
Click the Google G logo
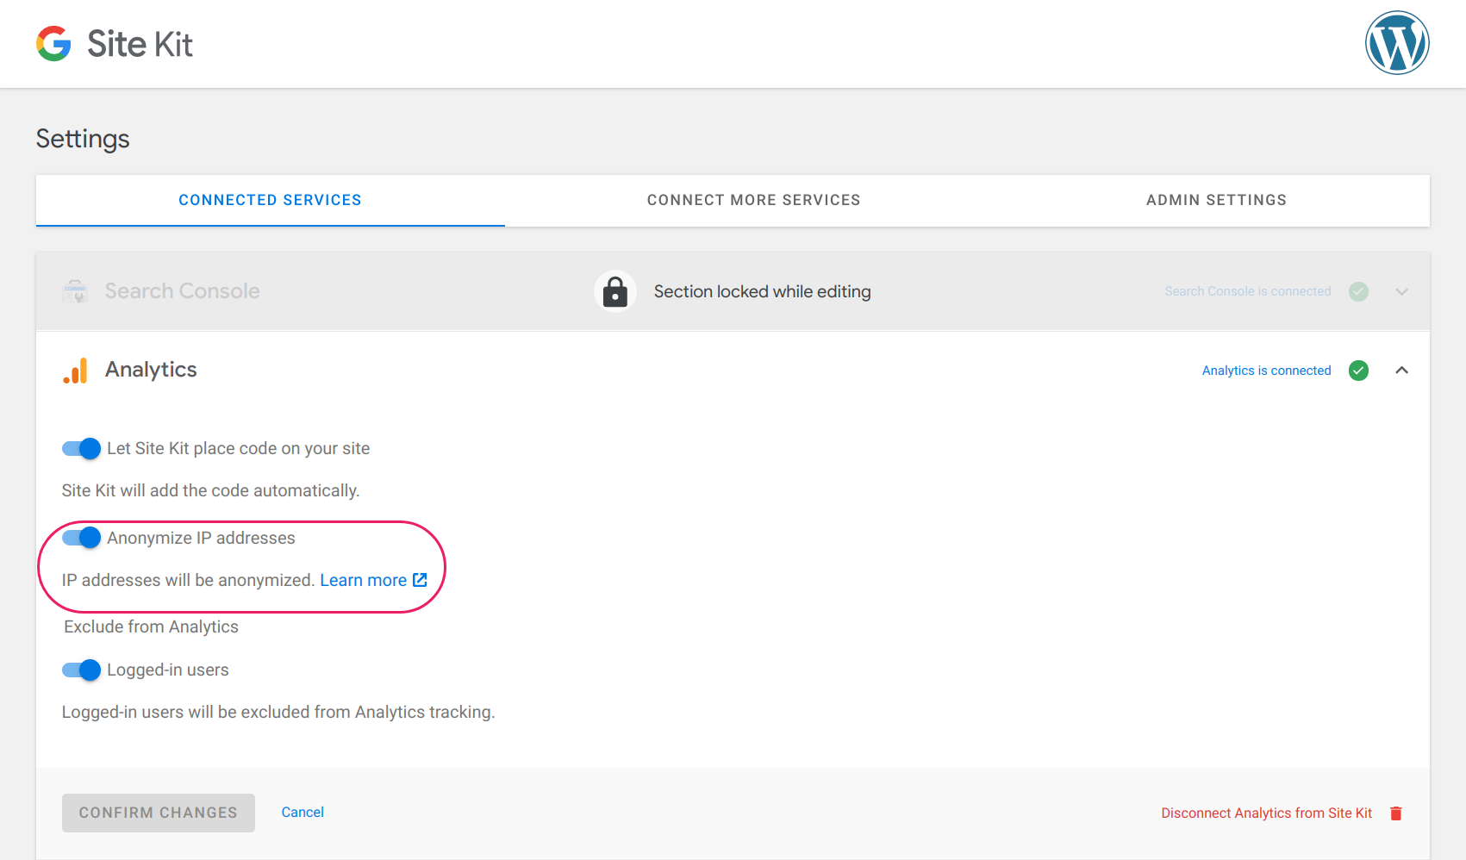(53, 43)
